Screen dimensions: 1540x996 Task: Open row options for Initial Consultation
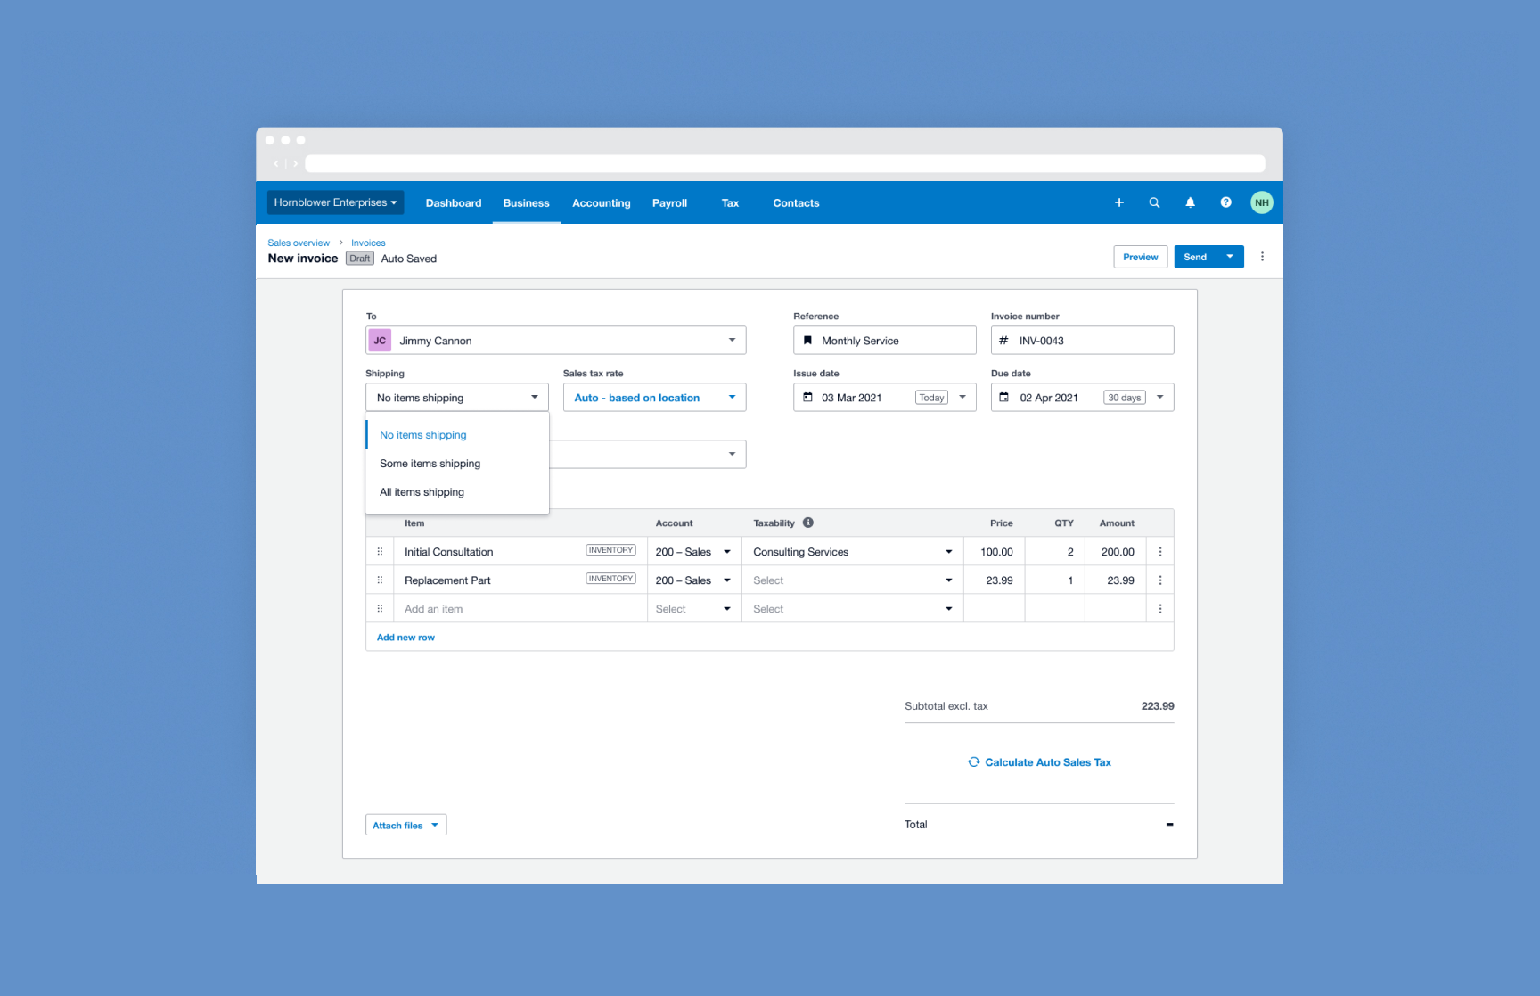tap(1159, 552)
